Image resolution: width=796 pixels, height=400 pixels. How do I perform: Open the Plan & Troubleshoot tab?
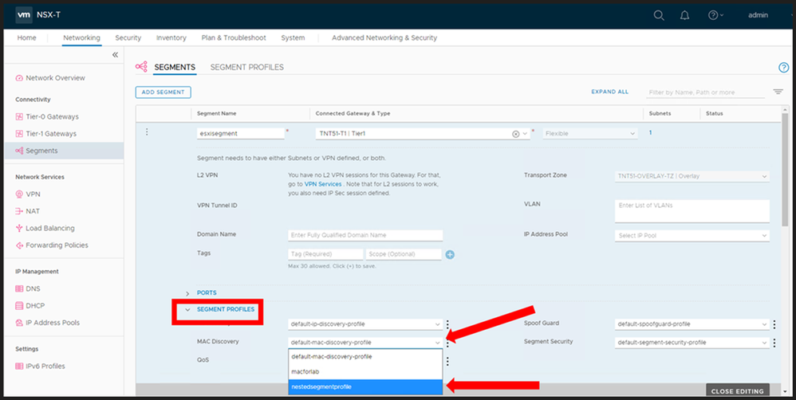[234, 37]
